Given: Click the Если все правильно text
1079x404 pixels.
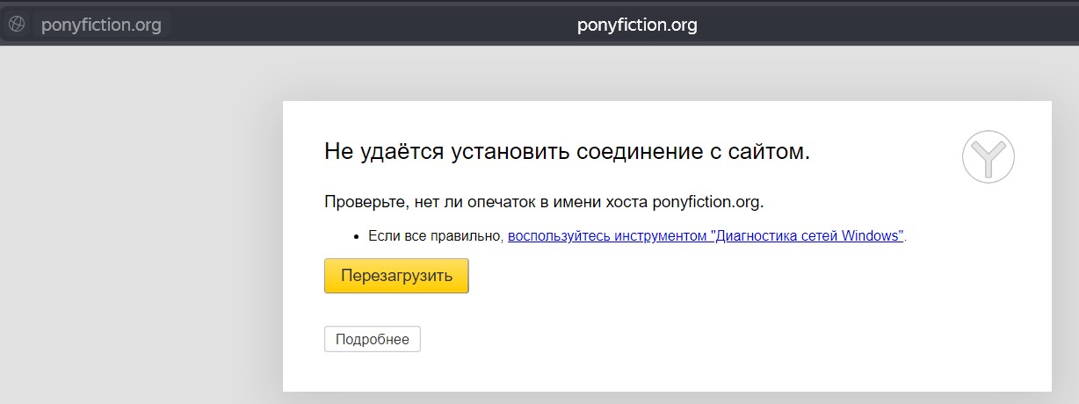Looking at the screenshot, I should (x=436, y=236).
